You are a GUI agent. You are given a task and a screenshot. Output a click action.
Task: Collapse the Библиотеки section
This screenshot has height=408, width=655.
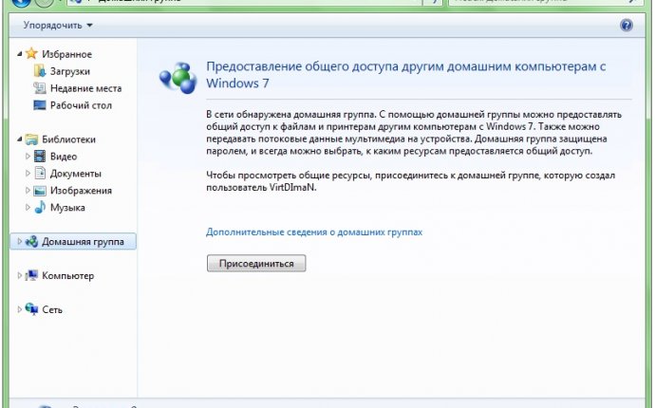tap(19, 139)
